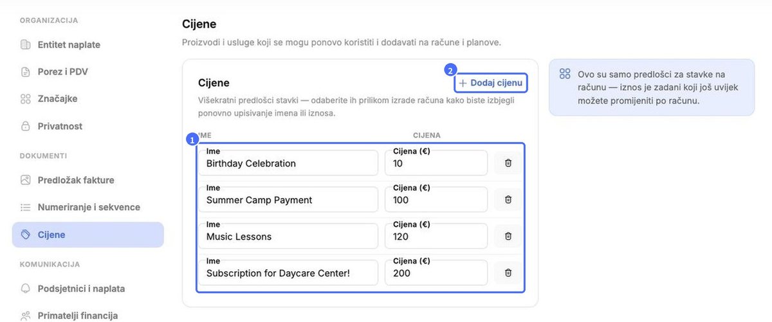Viewport: 772px width, 322px height.
Task: Edit the Birthday Celebration name field
Action: [288, 163]
